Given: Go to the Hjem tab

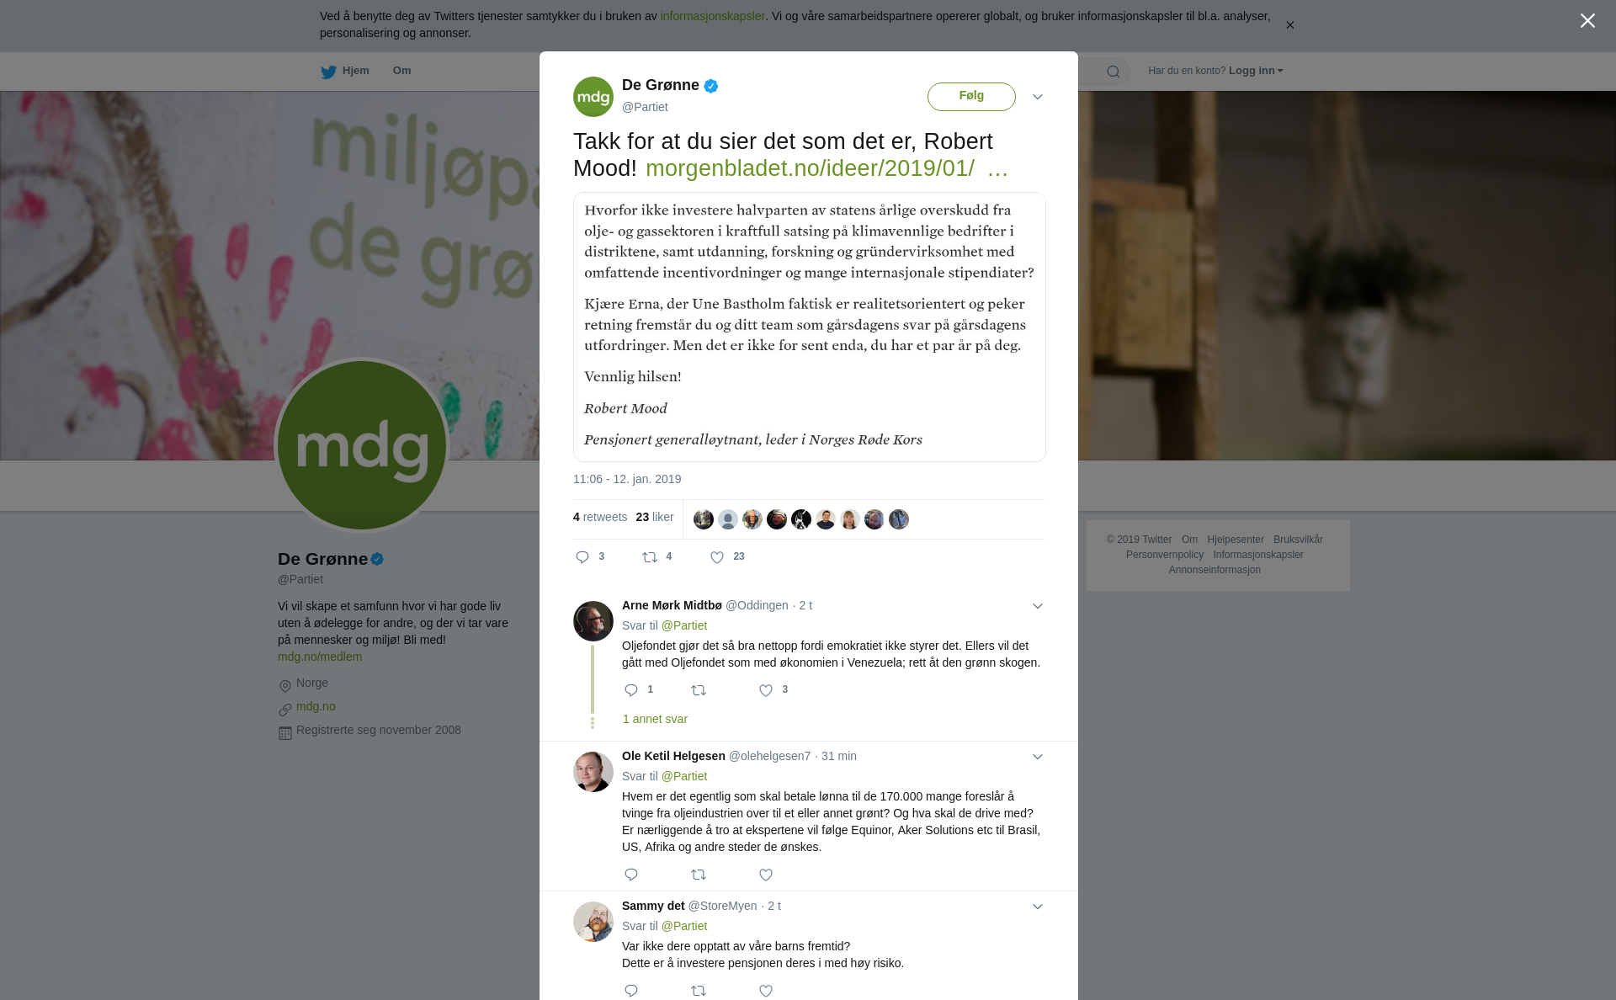Looking at the screenshot, I should point(345,71).
